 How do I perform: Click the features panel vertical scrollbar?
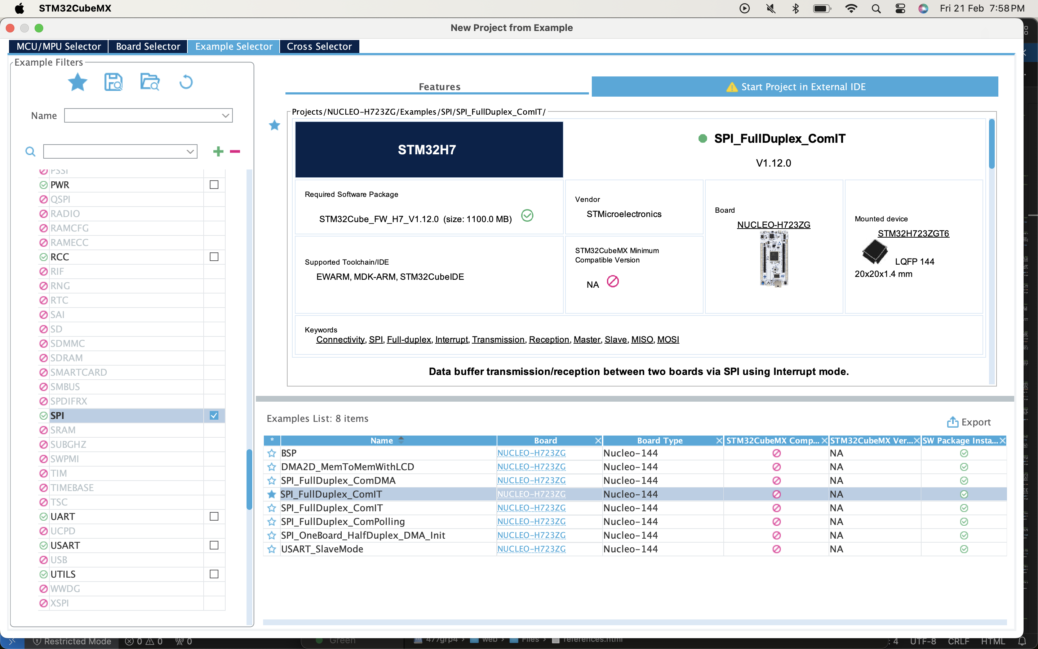click(992, 144)
